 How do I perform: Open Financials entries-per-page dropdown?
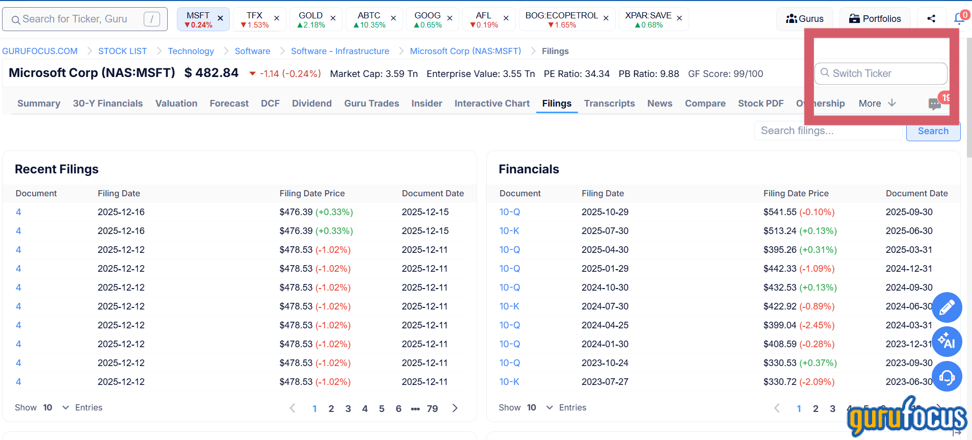pos(540,407)
